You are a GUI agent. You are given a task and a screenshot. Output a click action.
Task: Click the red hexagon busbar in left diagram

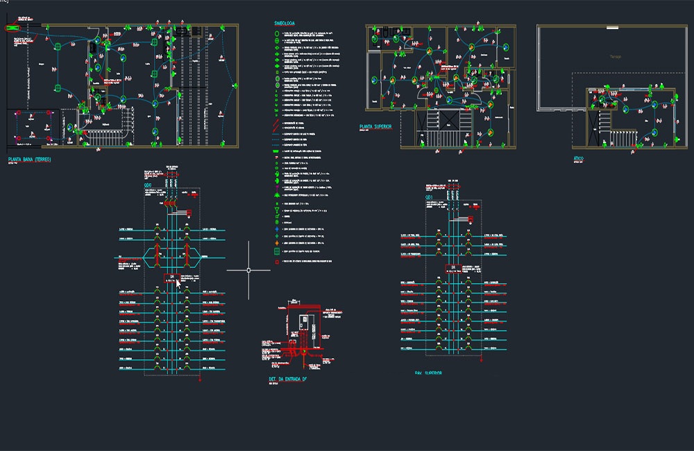coord(172,257)
